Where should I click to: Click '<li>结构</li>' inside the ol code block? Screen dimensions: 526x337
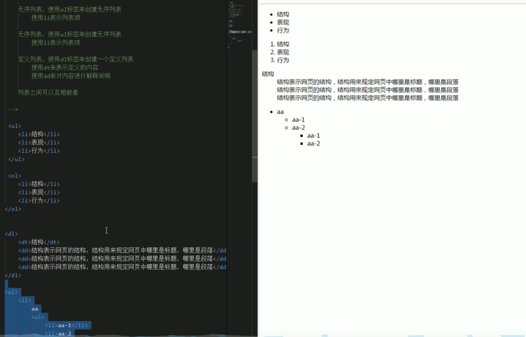click(x=39, y=184)
